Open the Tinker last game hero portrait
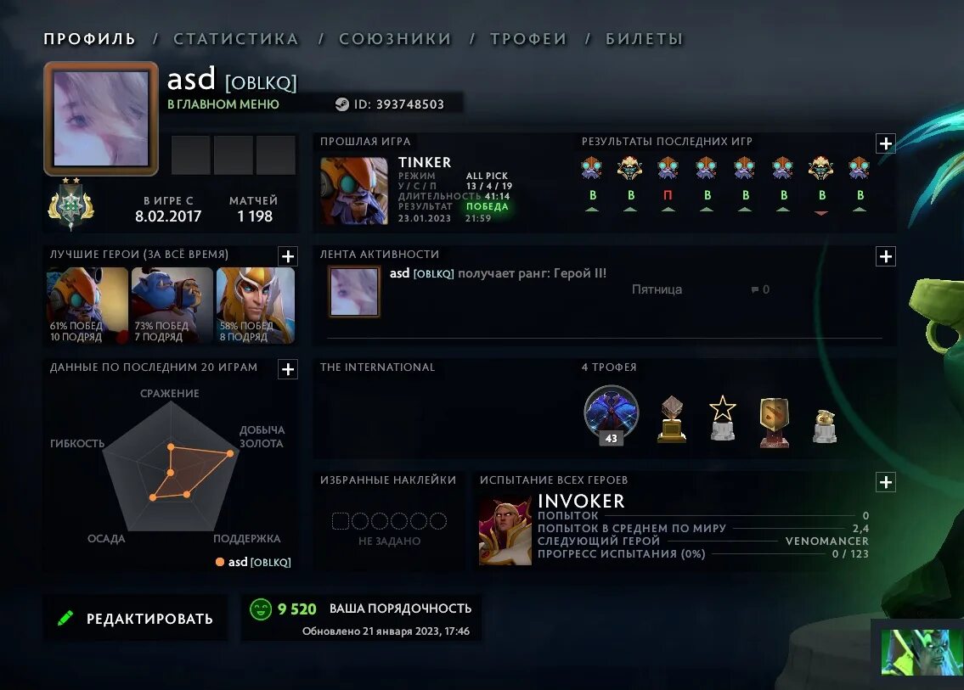The height and width of the screenshot is (690, 964). pyautogui.click(x=354, y=190)
